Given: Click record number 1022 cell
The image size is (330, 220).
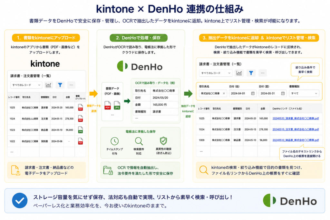Looking at the screenshot, I should pyautogui.click(x=13, y=141).
